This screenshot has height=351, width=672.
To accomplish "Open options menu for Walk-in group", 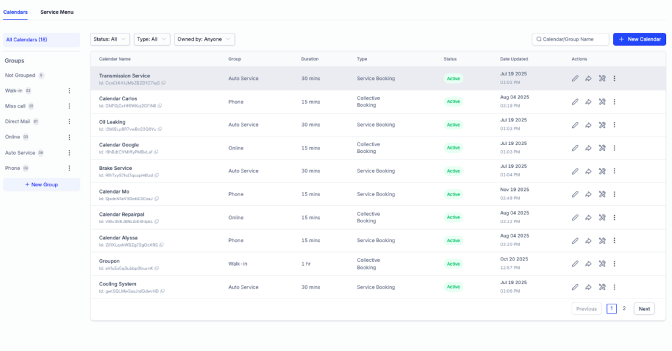I will pos(70,91).
